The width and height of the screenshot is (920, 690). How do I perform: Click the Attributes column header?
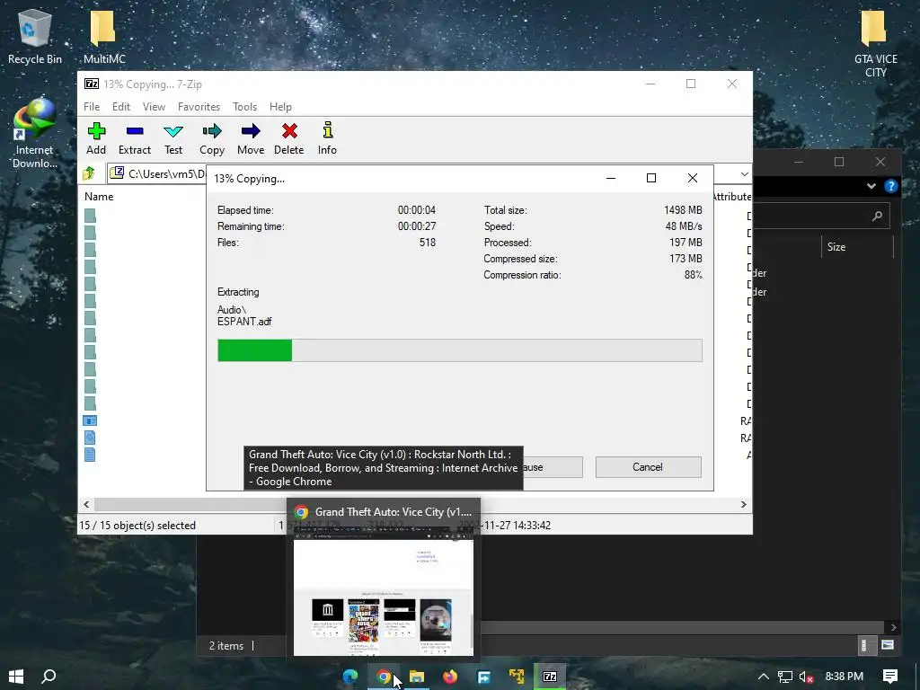[731, 197]
